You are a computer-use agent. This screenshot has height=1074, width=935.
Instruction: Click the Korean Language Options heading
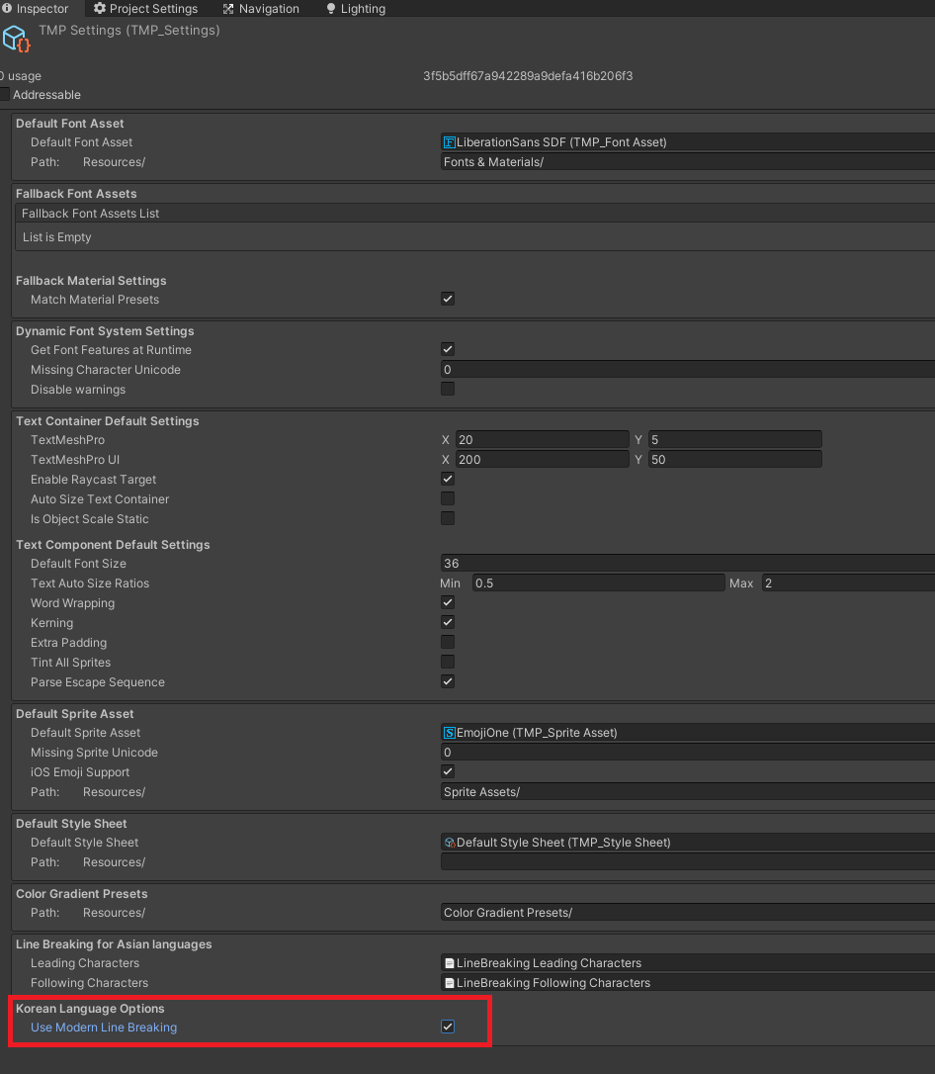90,1009
